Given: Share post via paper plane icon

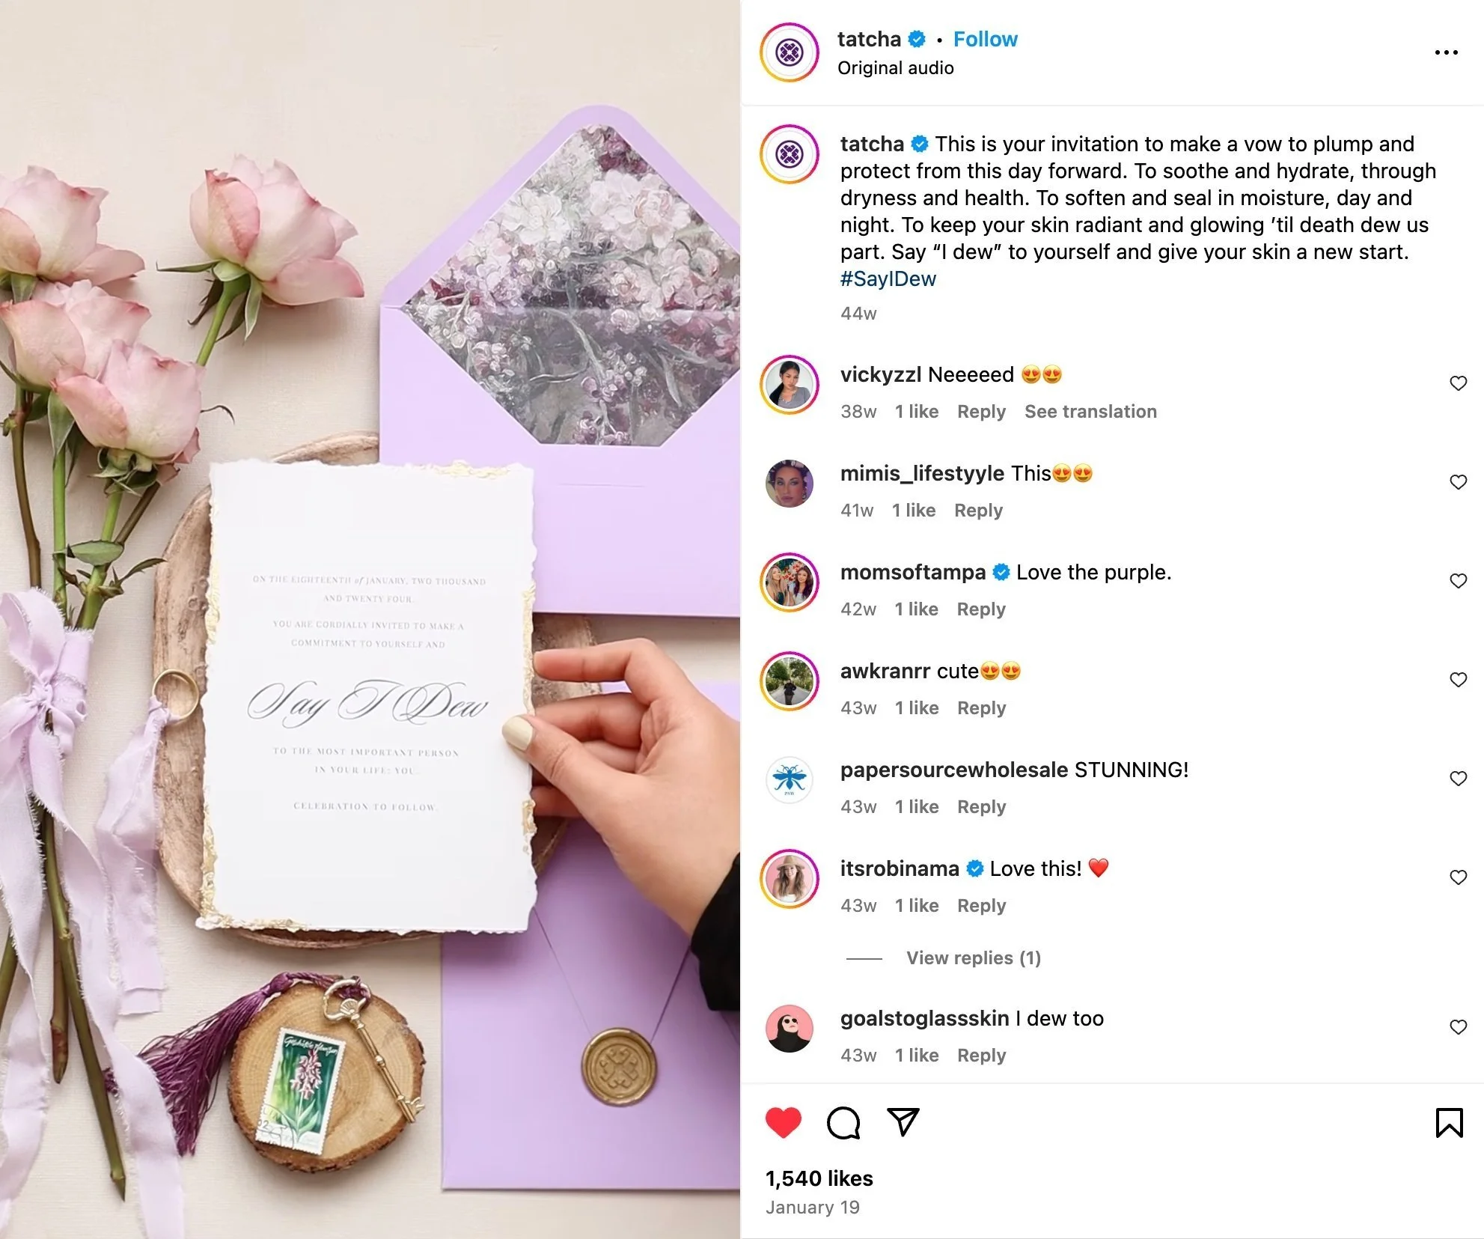Looking at the screenshot, I should 903,1121.
